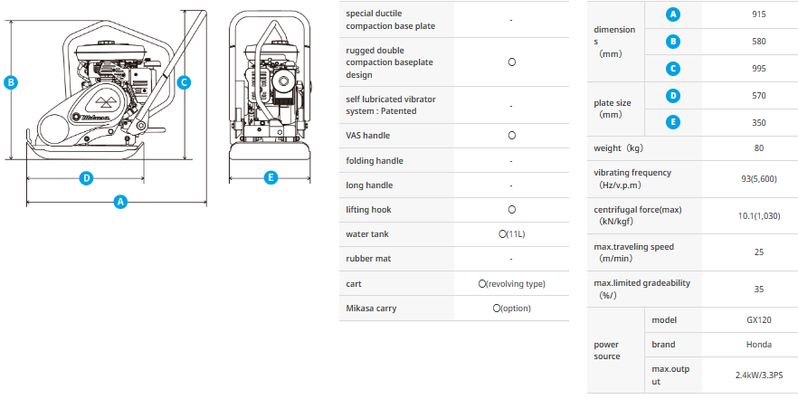The width and height of the screenshot is (798, 399).
Task: Select the E badge in the plate size rows
Action: tap(673, 123)
